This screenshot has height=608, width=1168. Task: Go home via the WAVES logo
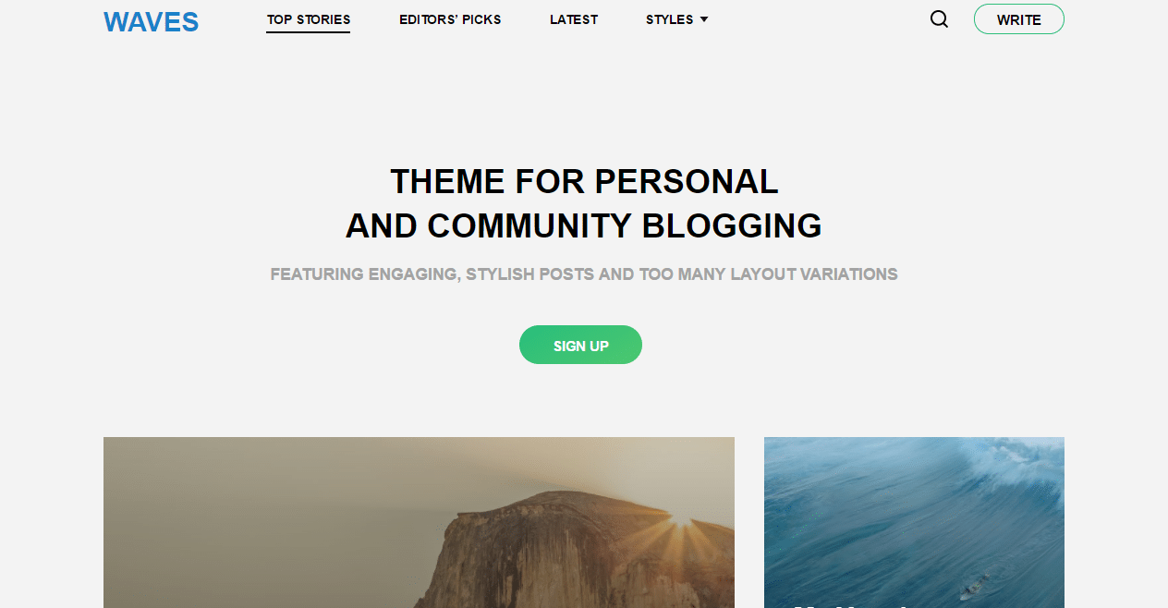(x=152, y=21)
